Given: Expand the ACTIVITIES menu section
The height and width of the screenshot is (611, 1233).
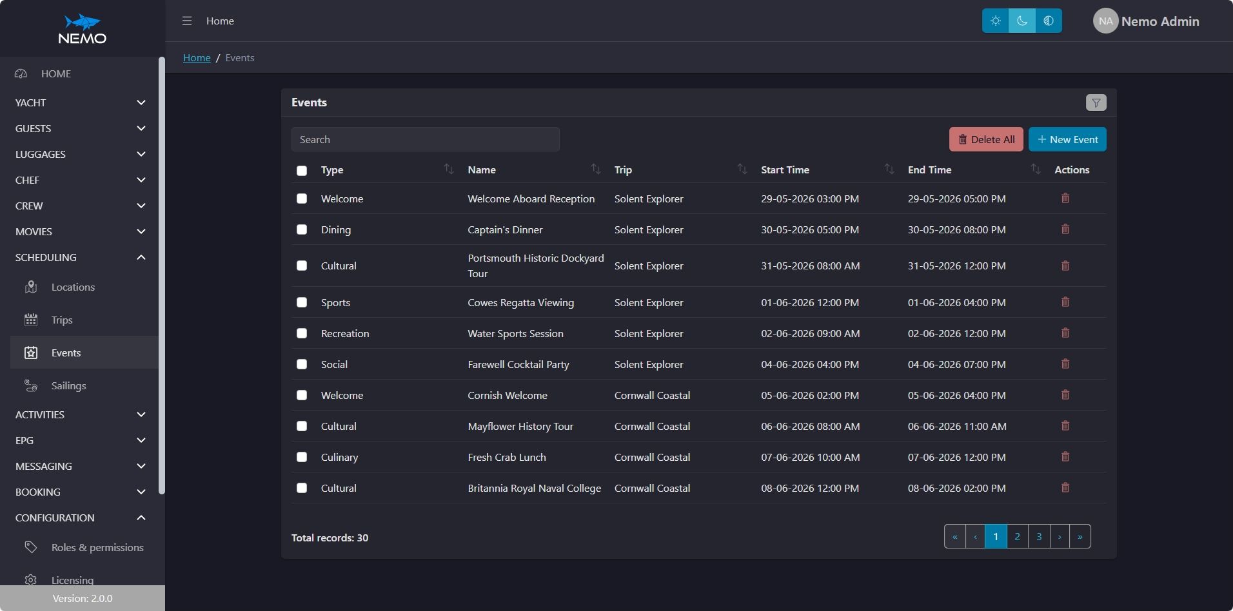Looking at the screenshot, I should click(x=80, y=414).
